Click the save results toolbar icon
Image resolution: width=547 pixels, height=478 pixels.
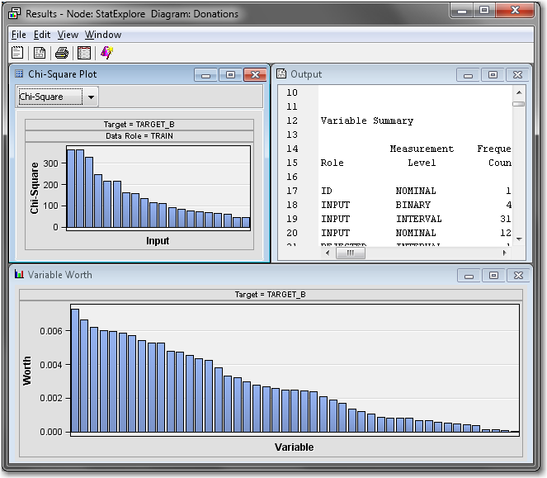40,53
